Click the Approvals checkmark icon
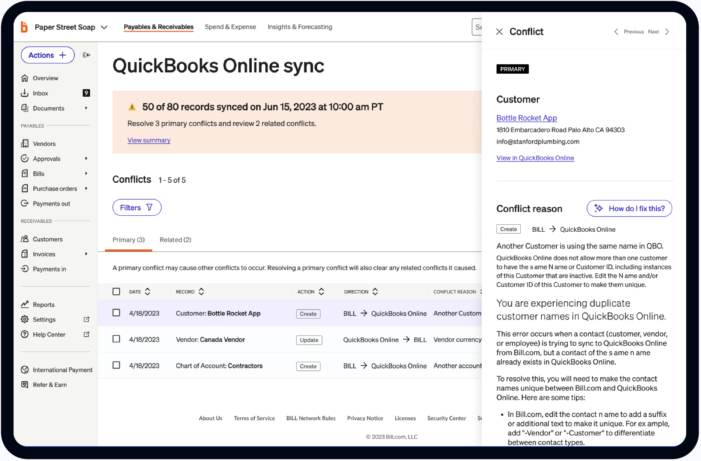This screenshot has height=461, width=701. [25, 158]
